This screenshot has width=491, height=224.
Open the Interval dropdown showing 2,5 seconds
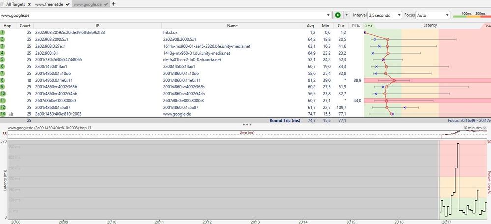click(x=384, y=15)
